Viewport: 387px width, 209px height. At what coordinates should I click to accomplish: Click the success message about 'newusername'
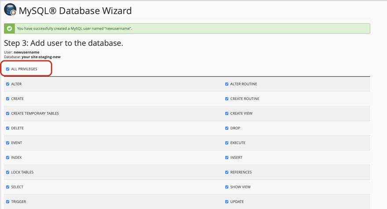[74, 29]
